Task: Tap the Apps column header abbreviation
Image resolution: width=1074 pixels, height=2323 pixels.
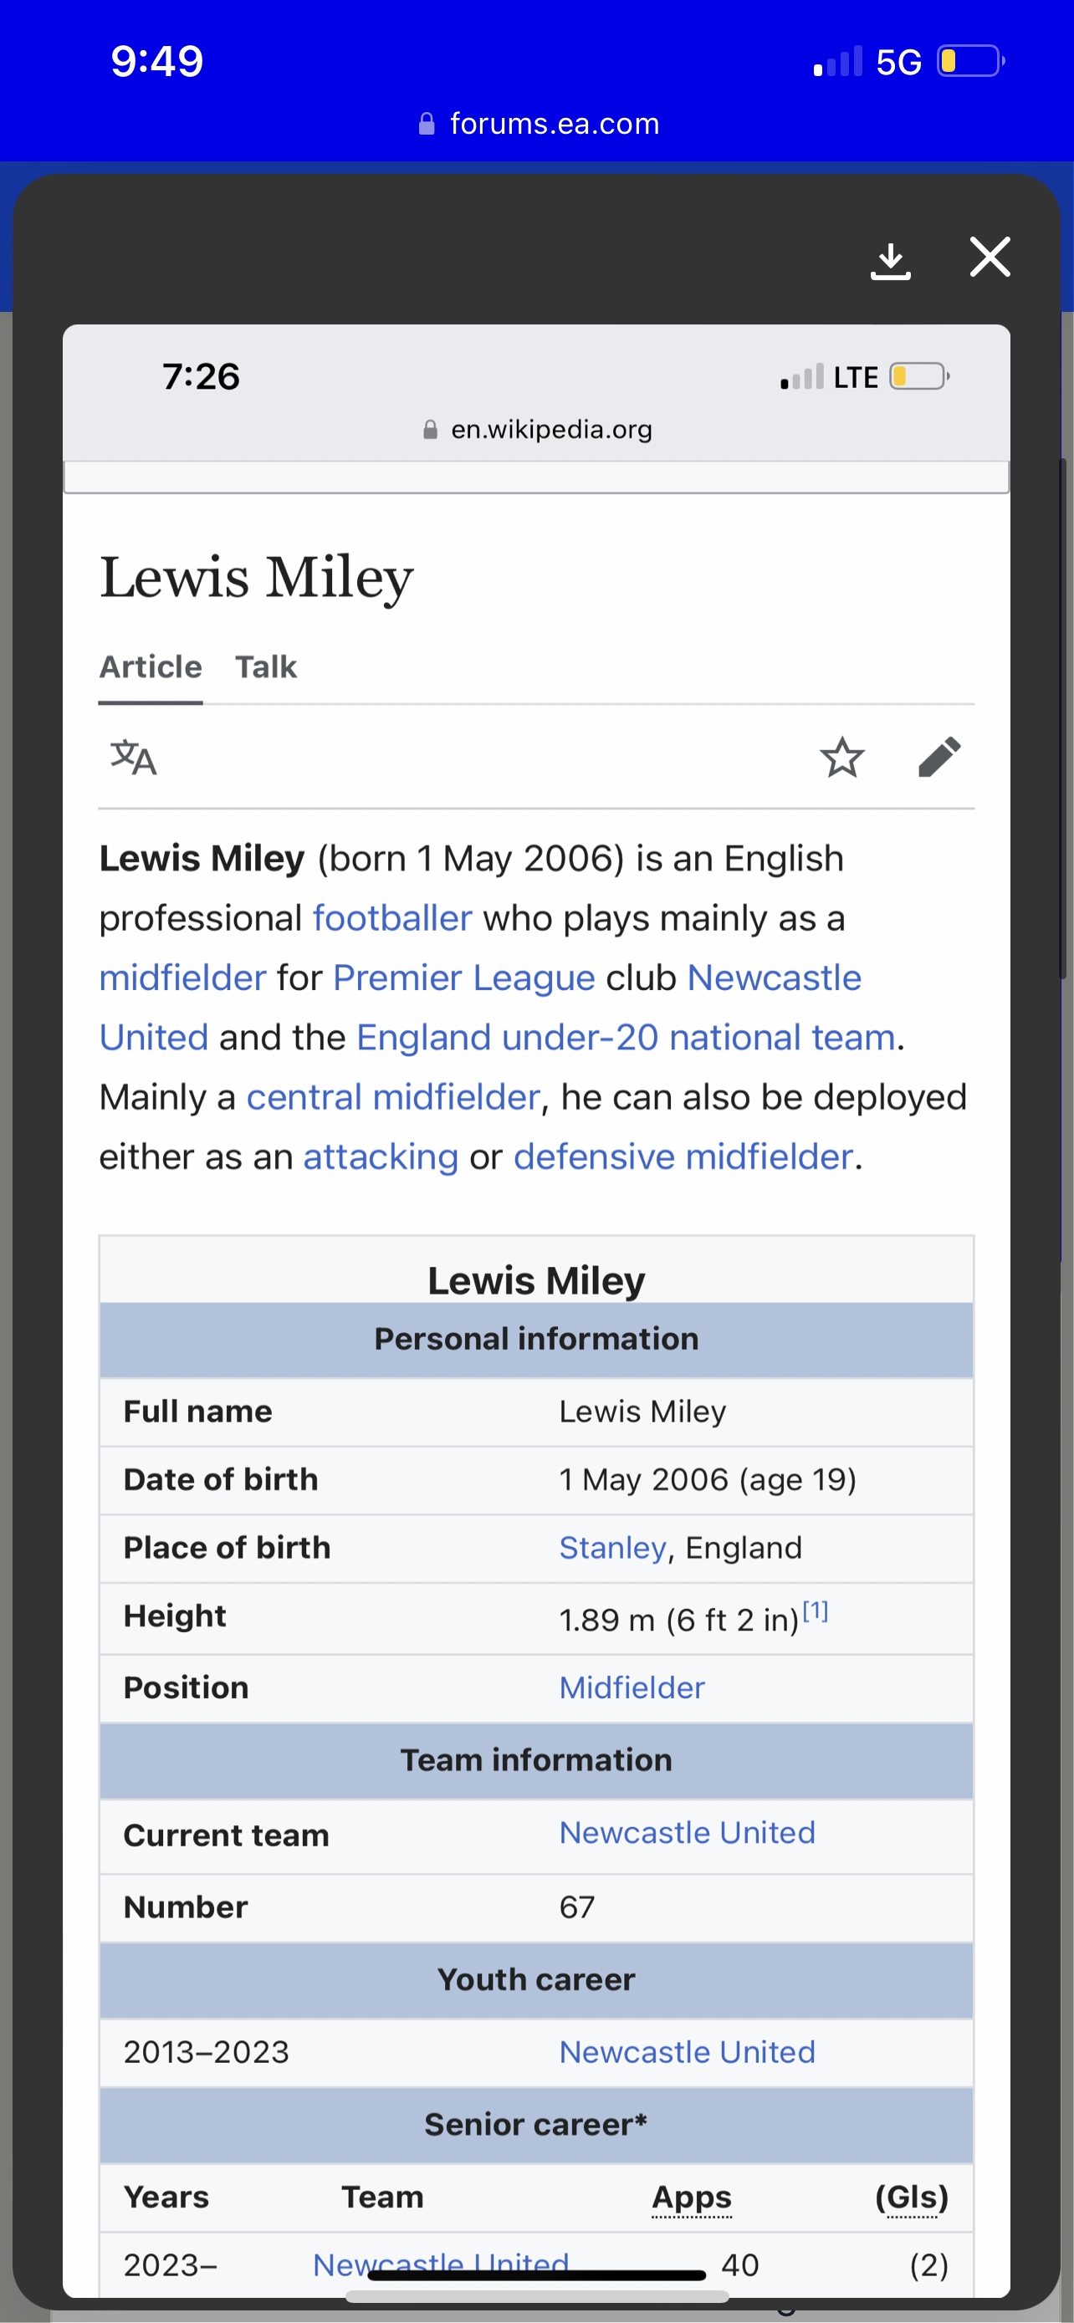Action: [692, 2197]
